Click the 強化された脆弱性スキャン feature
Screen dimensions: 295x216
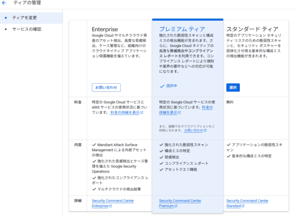pyautogui.click(x=184, y=145)
